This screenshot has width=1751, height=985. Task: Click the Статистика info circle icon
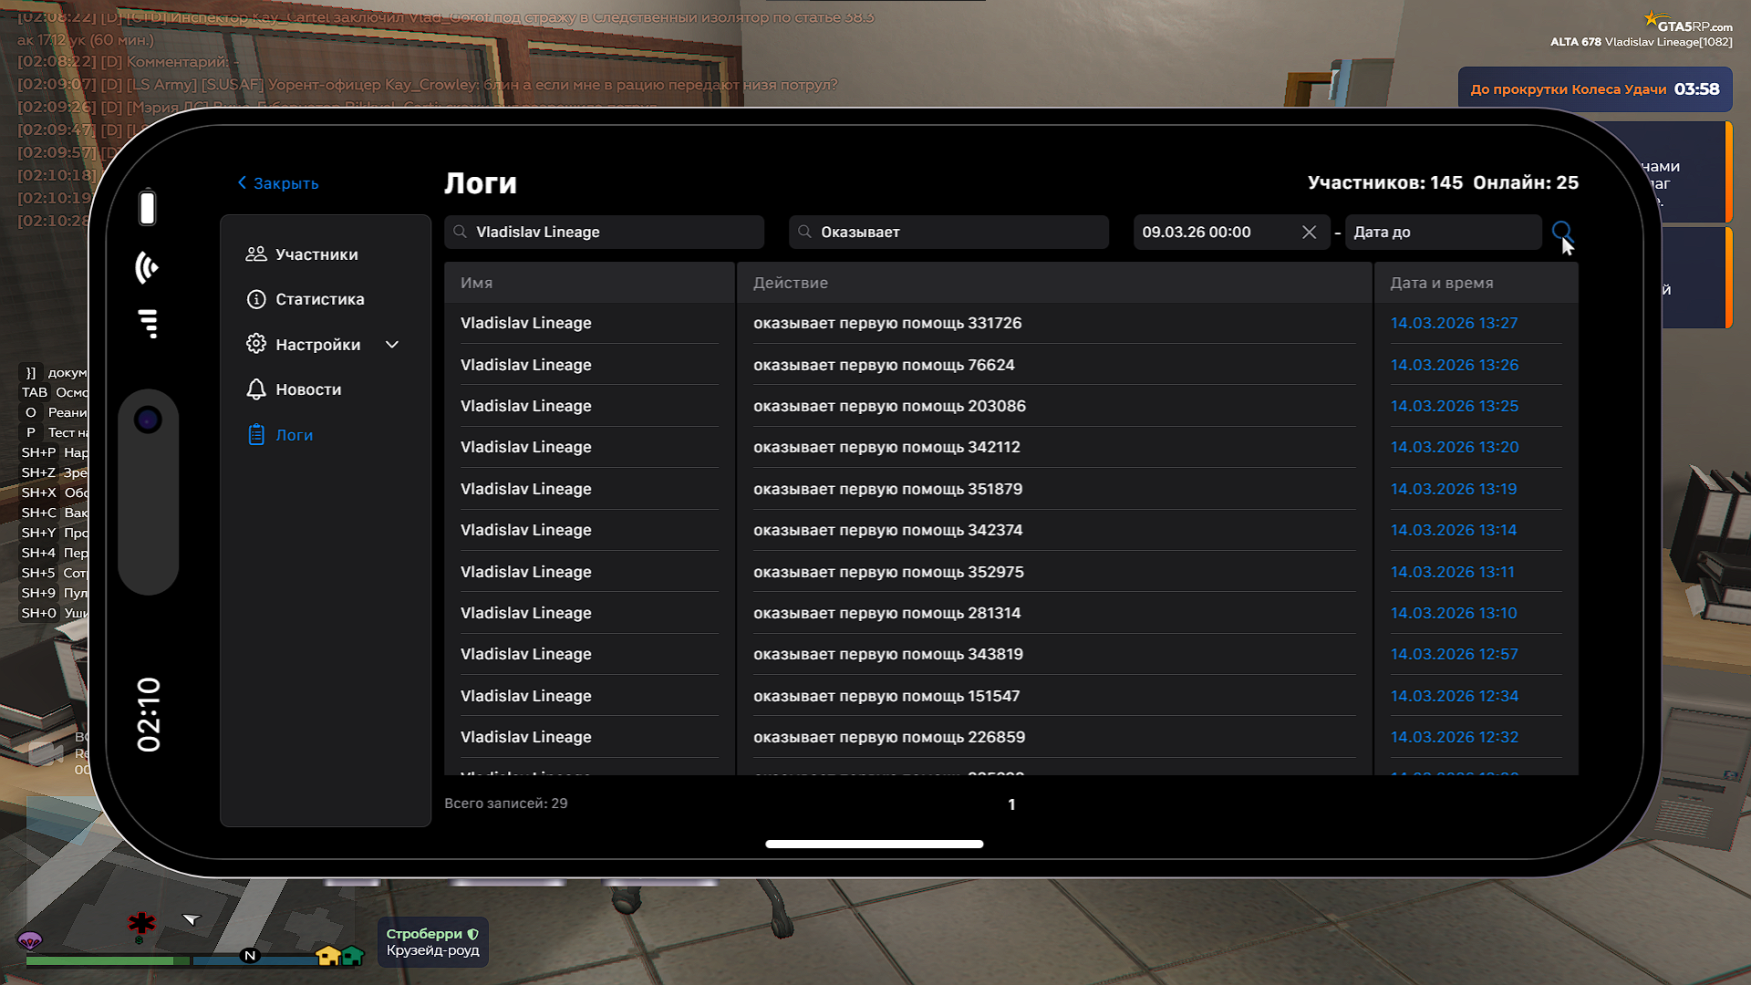pos(256,299)
